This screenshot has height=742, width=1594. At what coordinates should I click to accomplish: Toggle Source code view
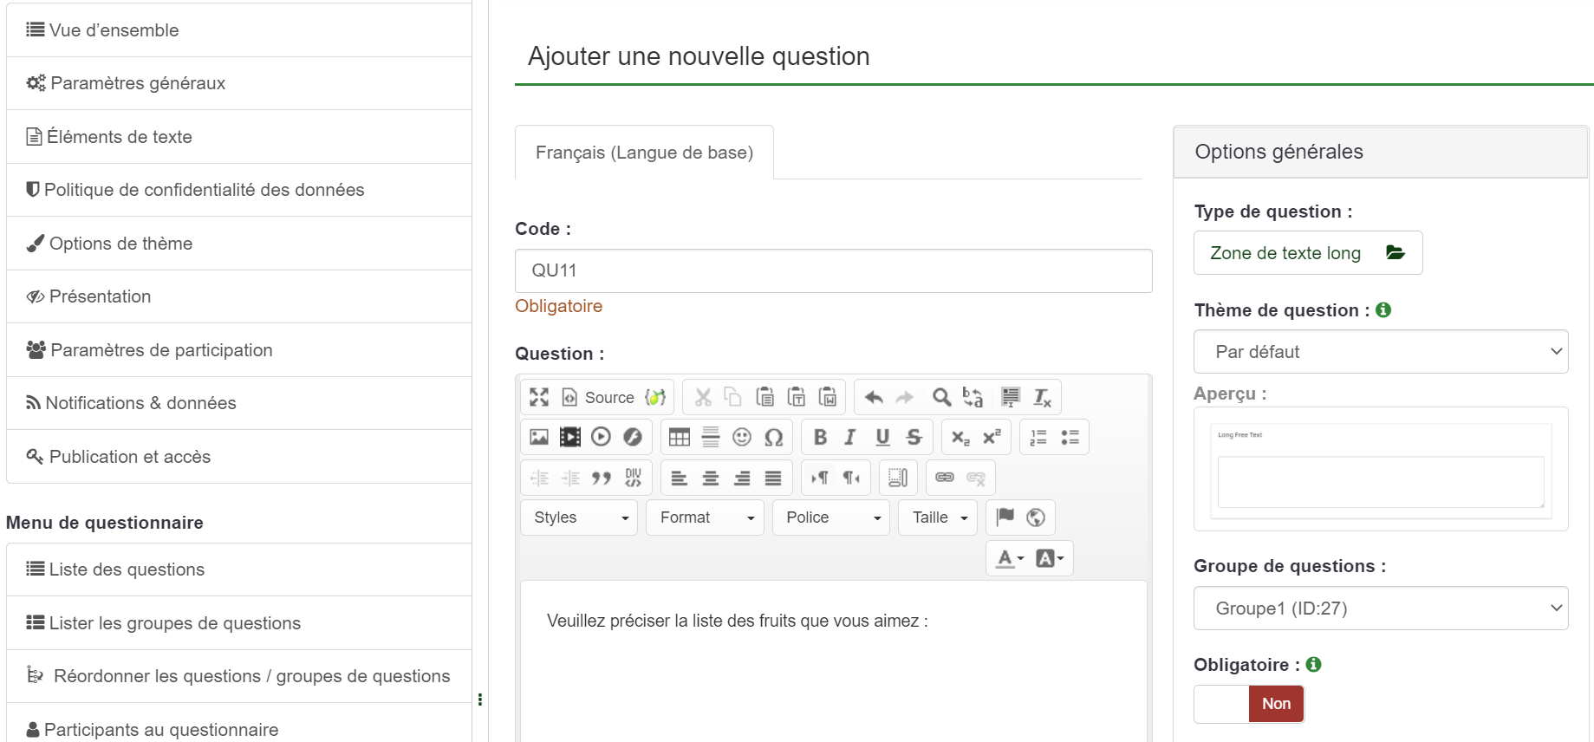point(598,397)
